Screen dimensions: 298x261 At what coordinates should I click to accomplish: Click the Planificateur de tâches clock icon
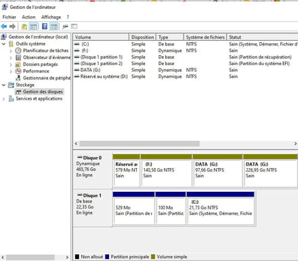pyautogui.click(x=18, y=51)
